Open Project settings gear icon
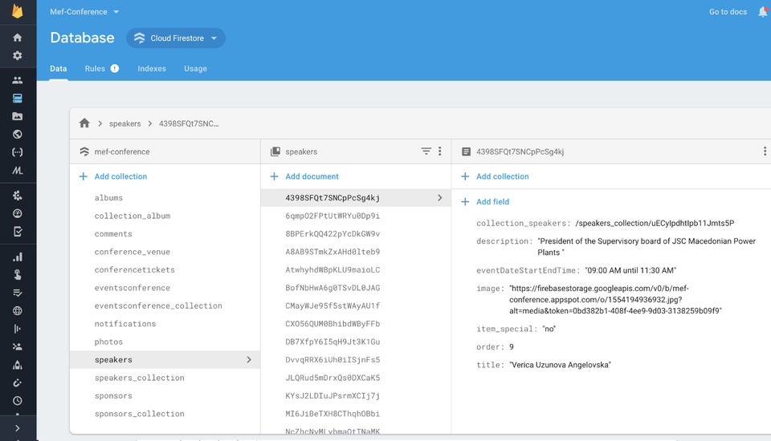 (x=17, y=55)
